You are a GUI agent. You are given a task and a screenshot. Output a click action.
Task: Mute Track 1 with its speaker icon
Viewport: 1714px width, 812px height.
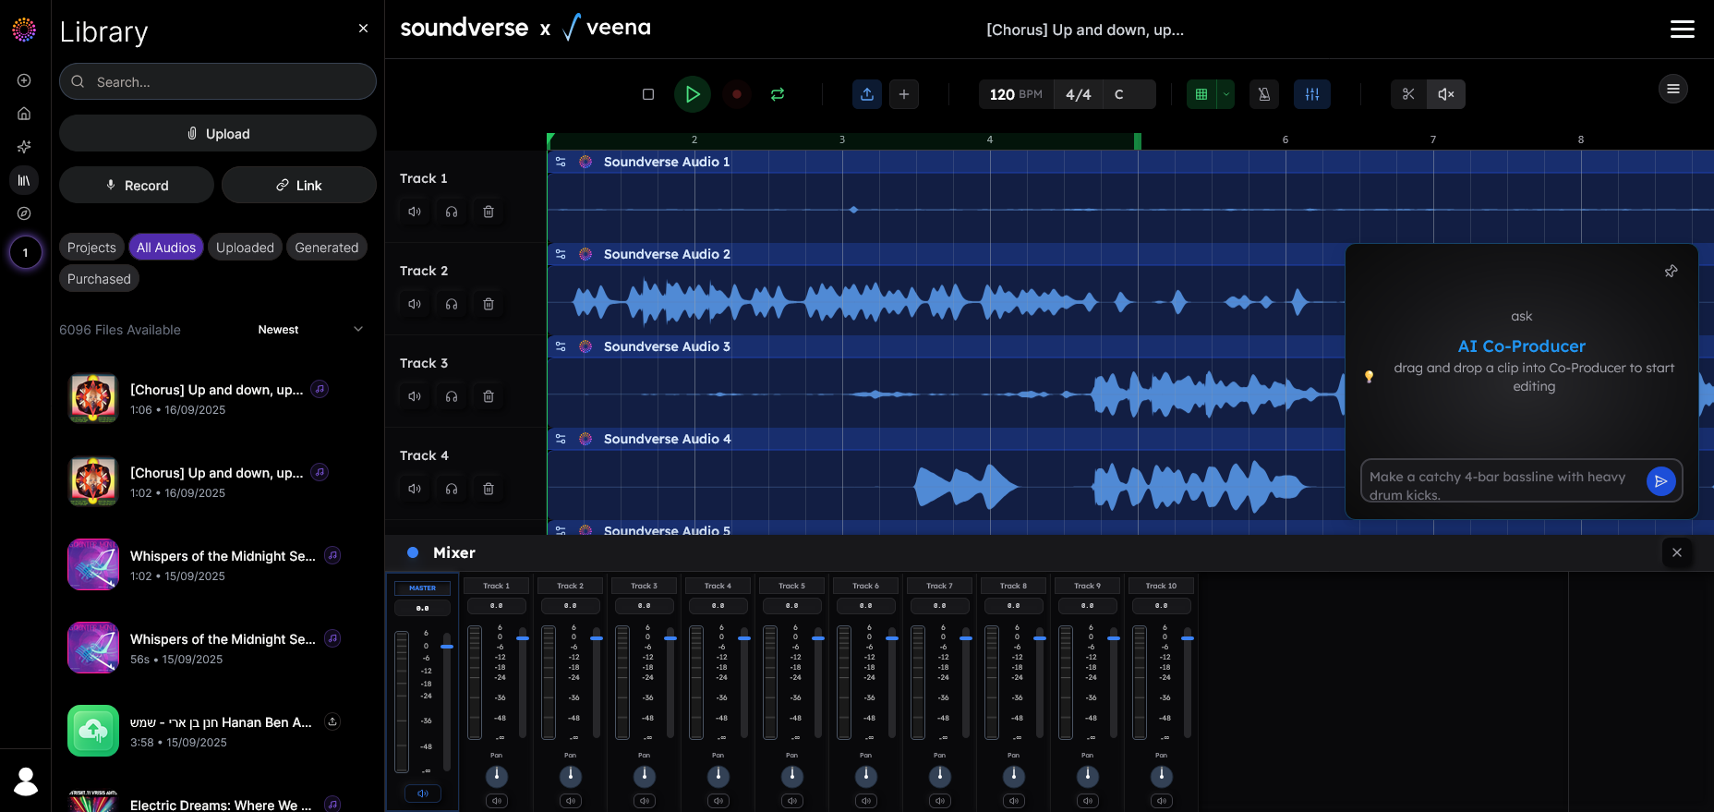point(415,212)
